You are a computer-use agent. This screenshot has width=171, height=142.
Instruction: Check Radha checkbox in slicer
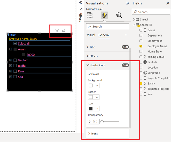(x=15, y=66)
